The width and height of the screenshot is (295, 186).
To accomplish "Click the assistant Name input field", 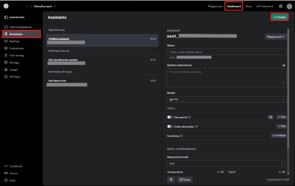I will (x=227, y=52).
